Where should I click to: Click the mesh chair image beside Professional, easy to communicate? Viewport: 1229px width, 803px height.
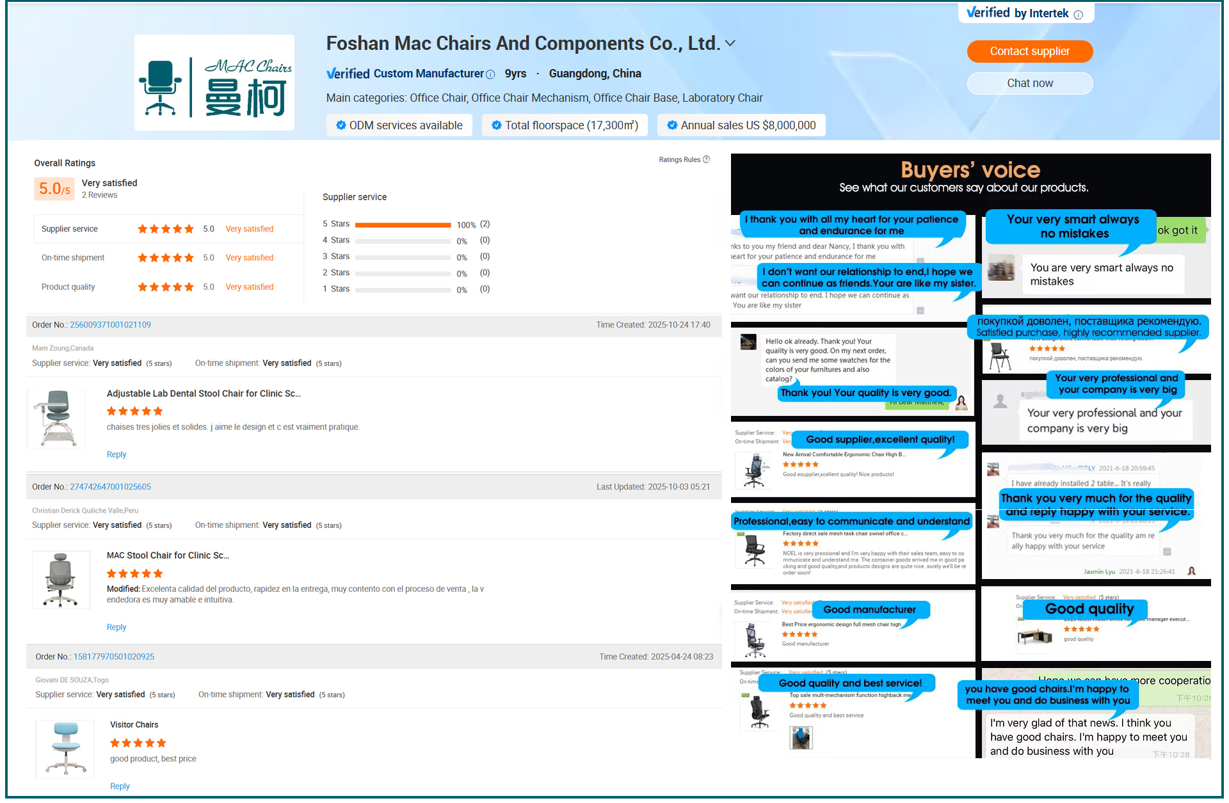pos(755,550)
